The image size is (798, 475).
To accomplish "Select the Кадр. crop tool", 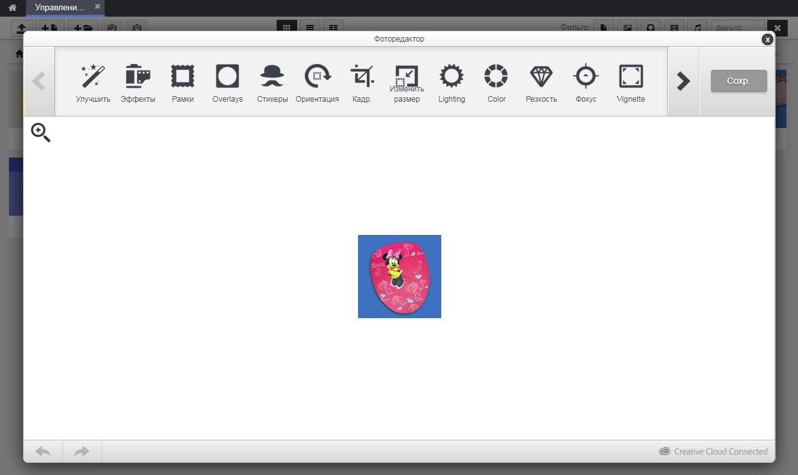I will coord(362,83).
